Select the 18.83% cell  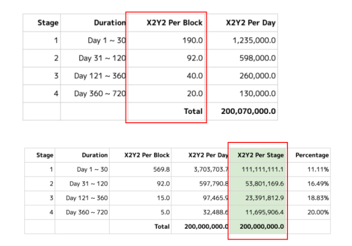[x=318, y=198]
